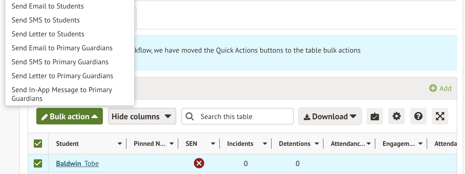This screenshot has width=465, height=174.
Task: Expand the Download dropdown
Action: 330,116
